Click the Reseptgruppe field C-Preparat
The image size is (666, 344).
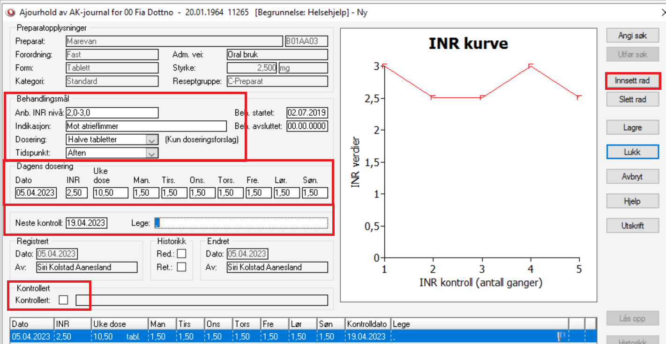[277, 81]
